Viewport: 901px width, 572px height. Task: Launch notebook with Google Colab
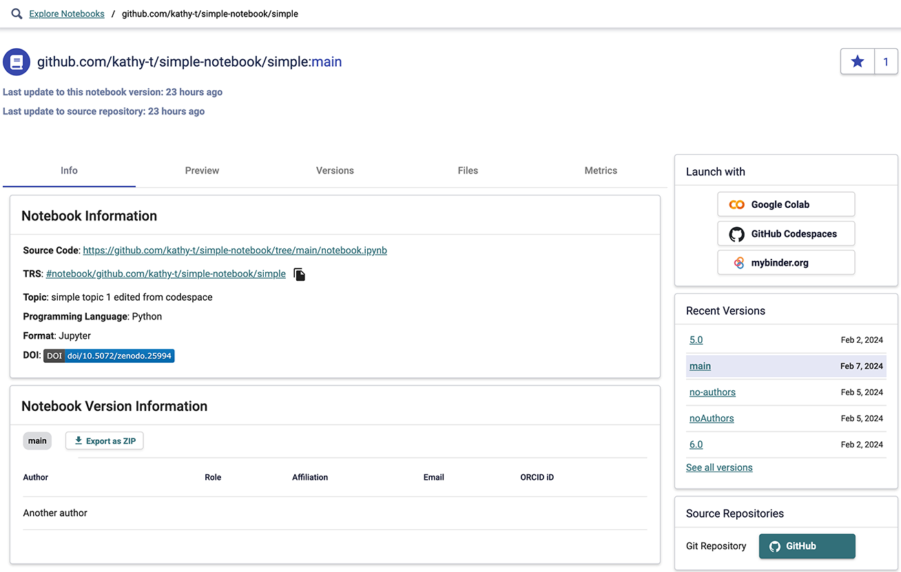pyautogui.click(x=786, y=204)
